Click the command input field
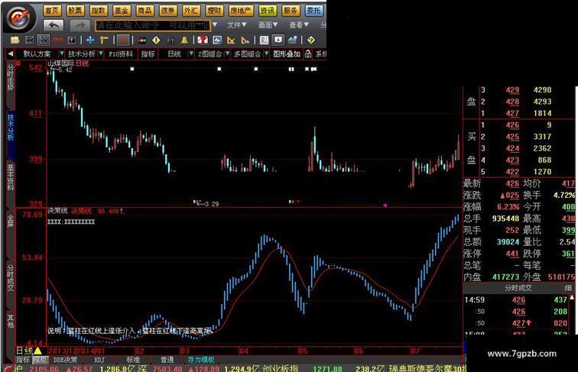Viewport: 578px width, 372px height. 153,25
